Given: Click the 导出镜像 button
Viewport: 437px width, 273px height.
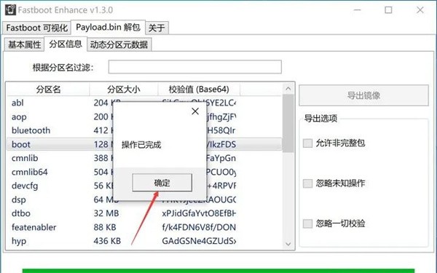Looking at the screenshot, I should (363, 95).
